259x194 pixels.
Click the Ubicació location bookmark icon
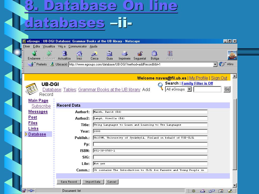click(x=52, y=64)
